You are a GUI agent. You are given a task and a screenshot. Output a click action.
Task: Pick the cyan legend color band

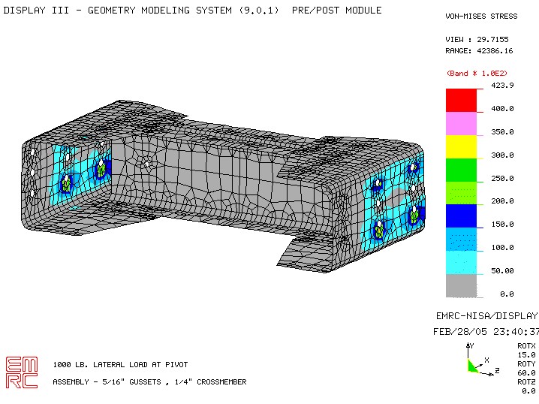[461, 262]
